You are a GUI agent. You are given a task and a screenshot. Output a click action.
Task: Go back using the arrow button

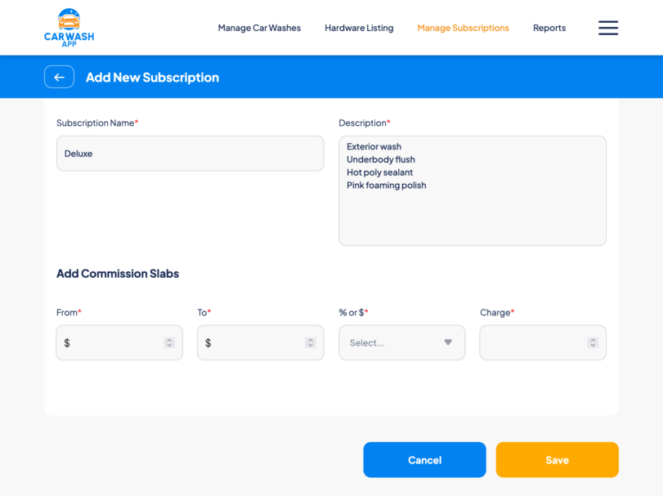pos(59,77)
